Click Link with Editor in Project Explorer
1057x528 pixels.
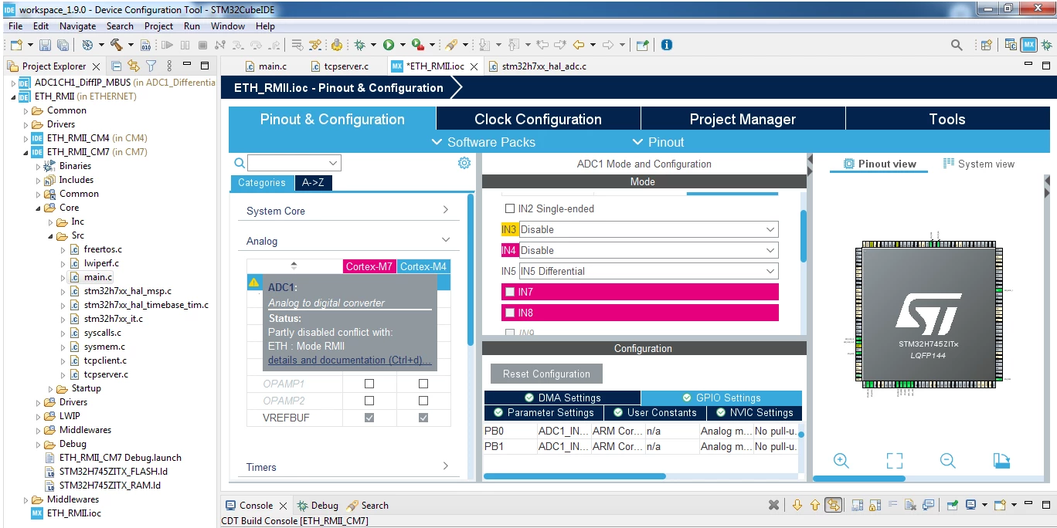(x=134, y=66)
